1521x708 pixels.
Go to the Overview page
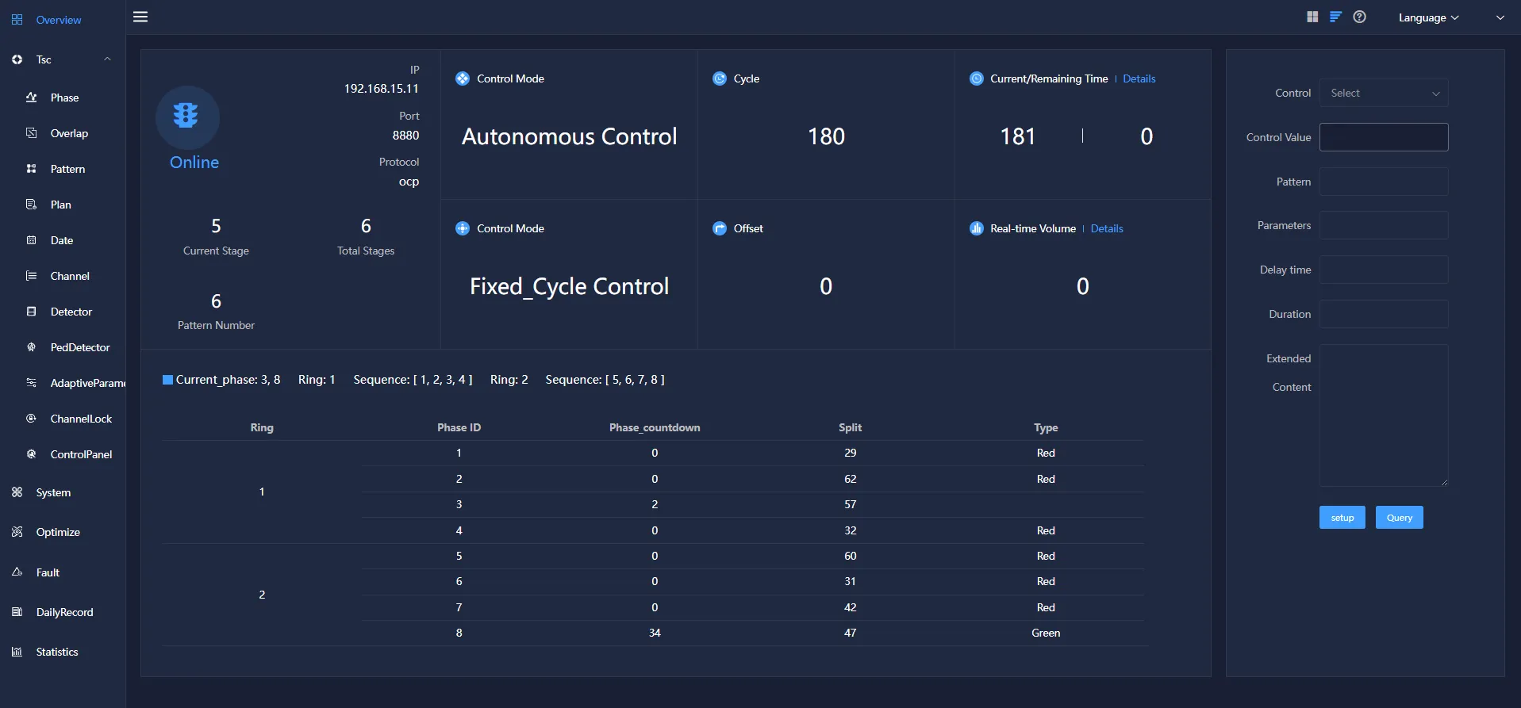tap(59, 20)
